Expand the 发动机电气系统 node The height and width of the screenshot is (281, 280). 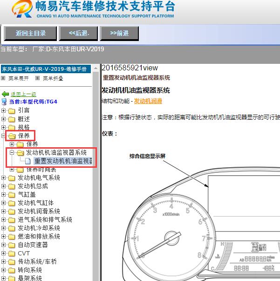click(x=3, y=178)
